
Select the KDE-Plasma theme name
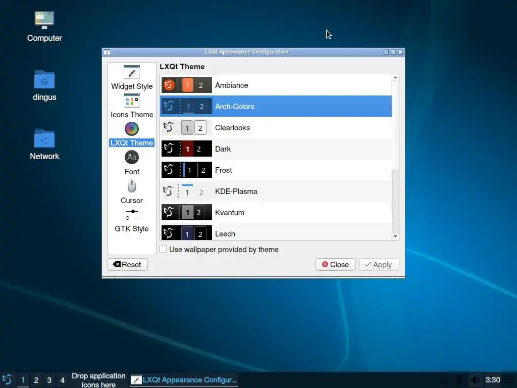236,191
